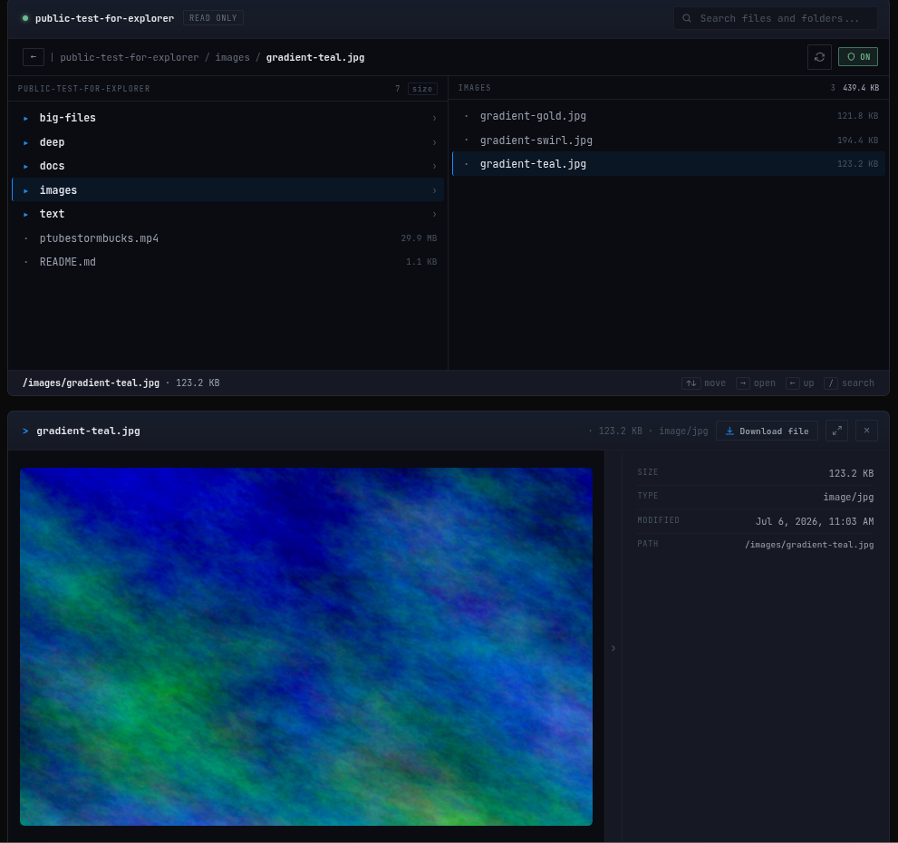The image size is (898, 843).
Task: Click the up arrow key hint
Action: coord(793,383)
